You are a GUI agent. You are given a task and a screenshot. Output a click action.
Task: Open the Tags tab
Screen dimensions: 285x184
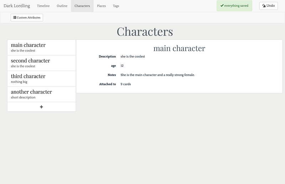coord(116,6)
